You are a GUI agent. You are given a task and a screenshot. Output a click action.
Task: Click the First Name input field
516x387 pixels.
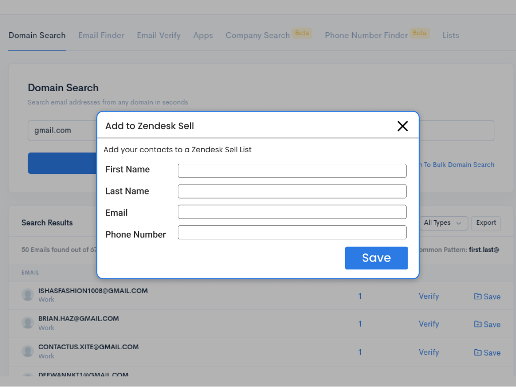coord(292,171)
